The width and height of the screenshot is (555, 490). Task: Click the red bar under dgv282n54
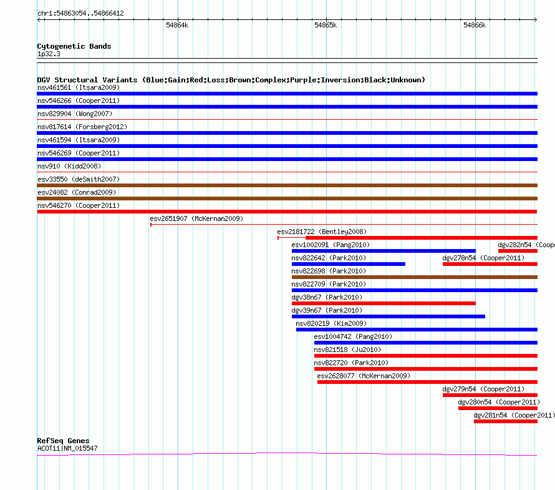point(518,251)
